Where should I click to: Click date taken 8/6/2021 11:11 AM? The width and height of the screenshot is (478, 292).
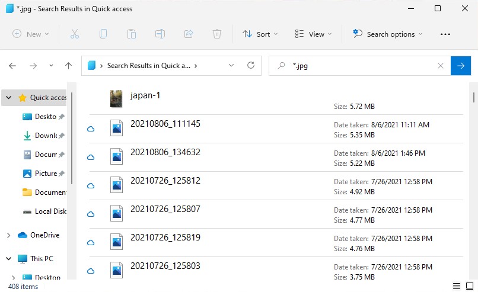pyautogui.click(x=400, y=125)
